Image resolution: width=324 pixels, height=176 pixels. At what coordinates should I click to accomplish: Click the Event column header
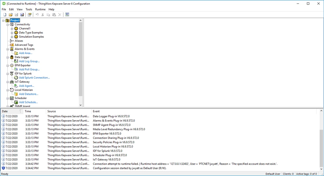point(204,111)
